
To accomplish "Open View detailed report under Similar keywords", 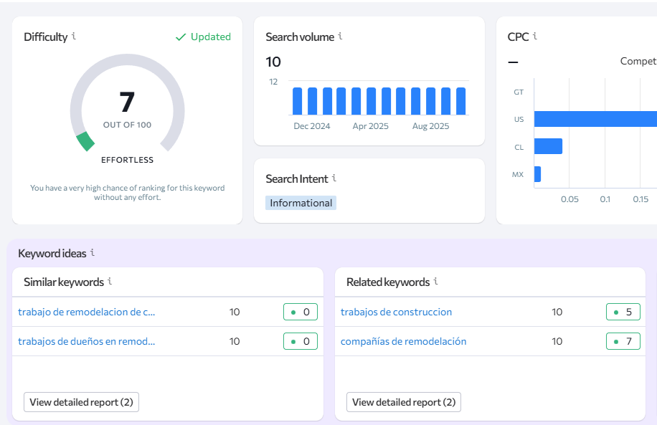I will [x=81, y=402].
